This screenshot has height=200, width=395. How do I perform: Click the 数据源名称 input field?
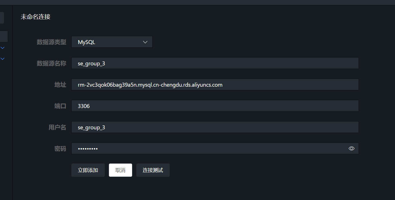tap(215, 63)
